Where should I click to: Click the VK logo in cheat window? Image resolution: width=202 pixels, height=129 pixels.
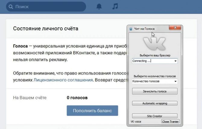[154, 44]
